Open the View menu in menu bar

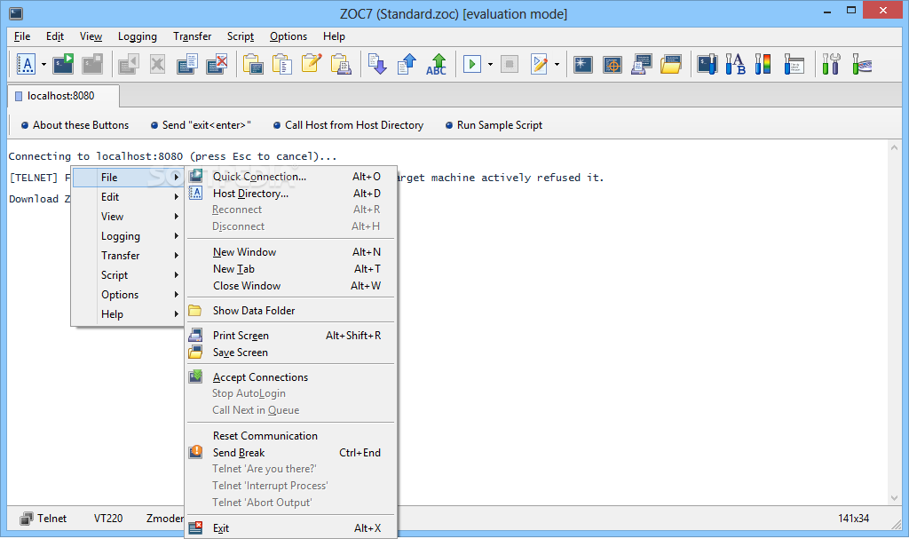[x=91, y=36]
